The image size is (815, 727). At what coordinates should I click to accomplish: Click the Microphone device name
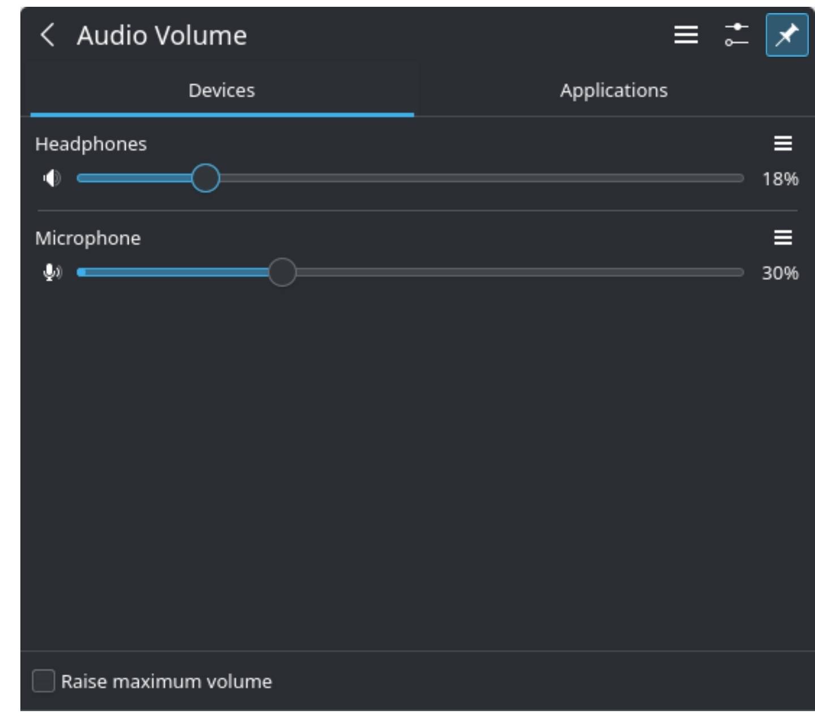tap(88, 238)
